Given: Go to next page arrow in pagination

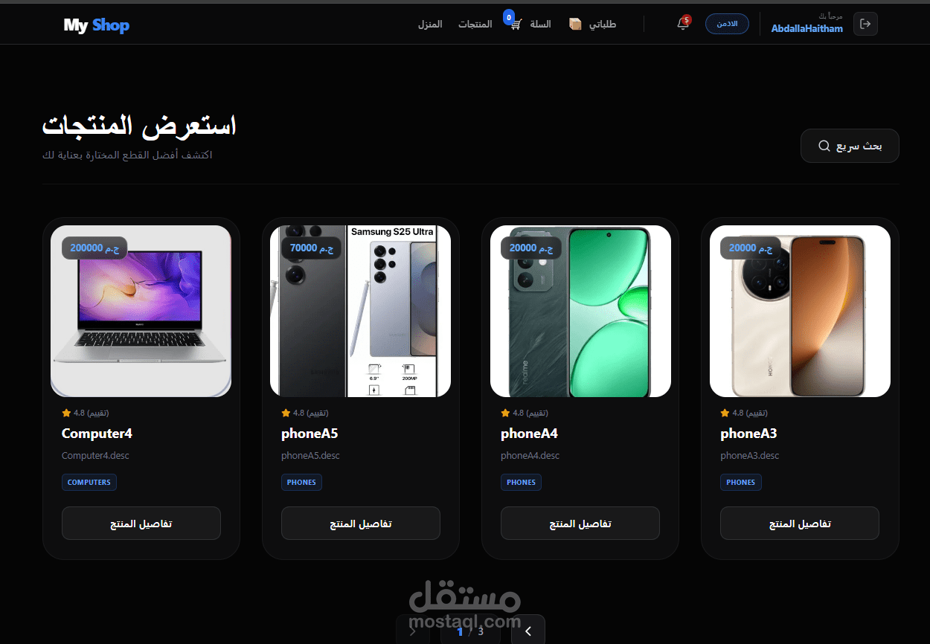Looking at the screenshot, I should [x=528, y=631].
